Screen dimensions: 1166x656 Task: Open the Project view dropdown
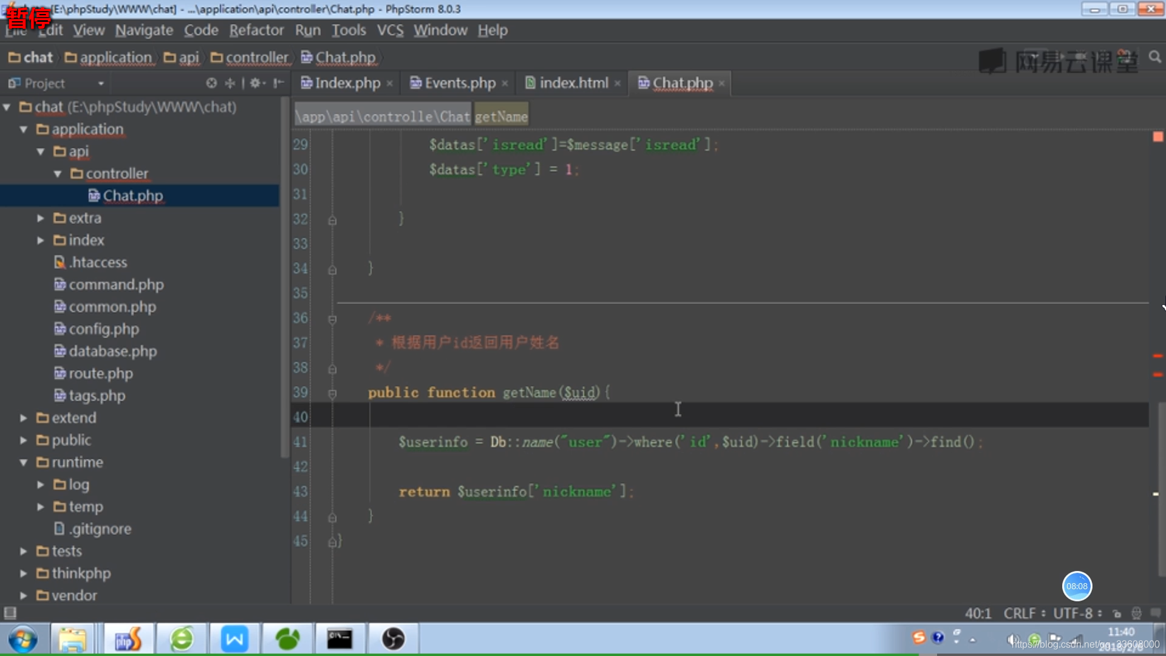point(101,83)
